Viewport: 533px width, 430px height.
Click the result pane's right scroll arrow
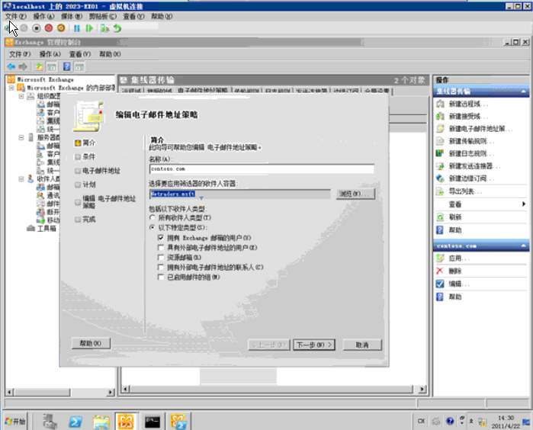point(422,389)
